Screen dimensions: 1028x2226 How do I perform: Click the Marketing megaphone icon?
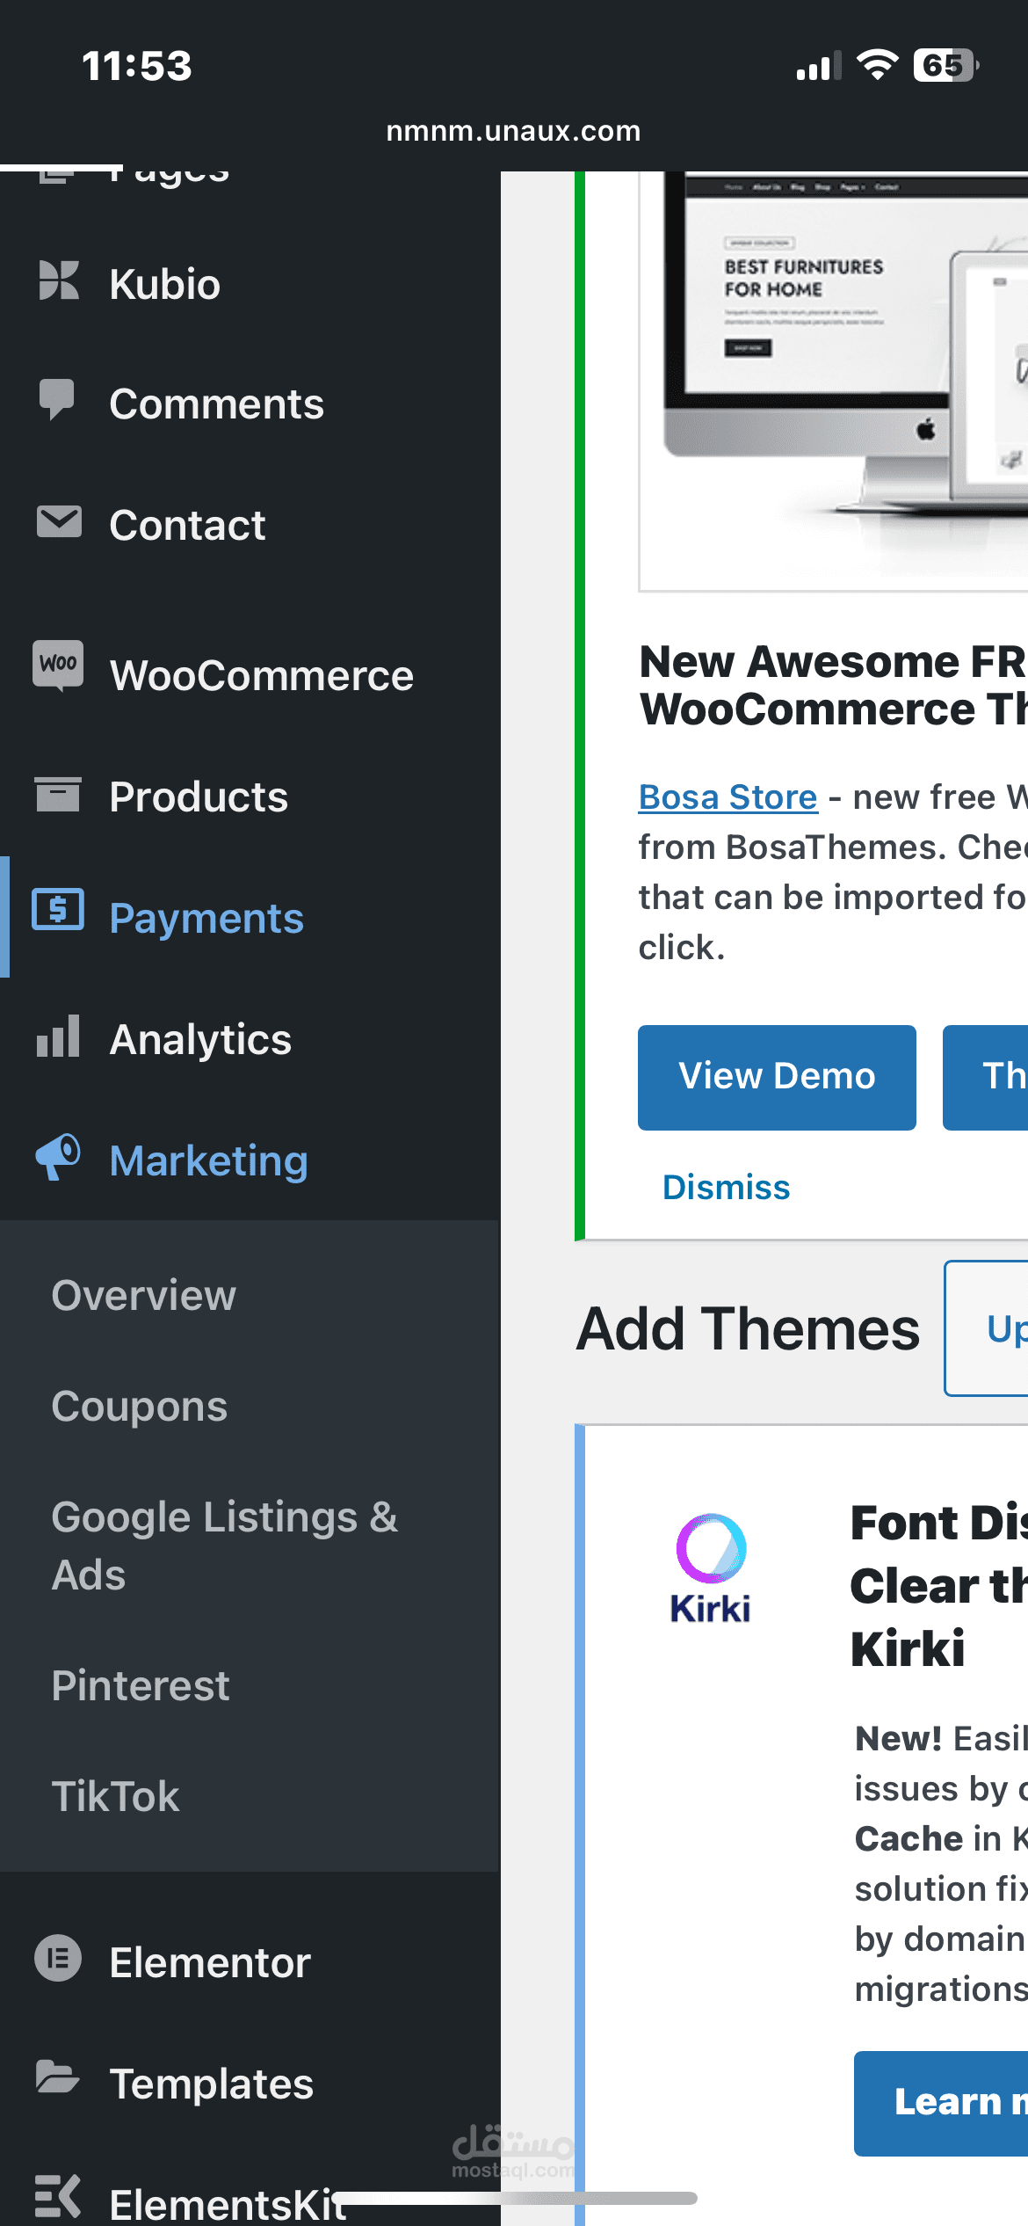coord(58,1157)
